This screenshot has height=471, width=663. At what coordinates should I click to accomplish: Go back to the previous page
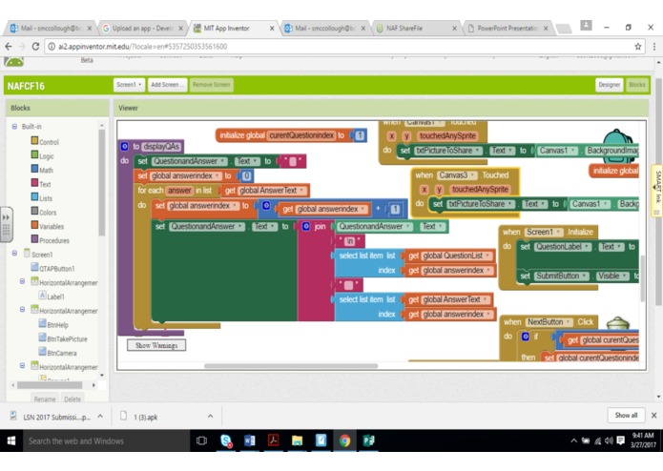pyautogui.click(x=9, y=47)
